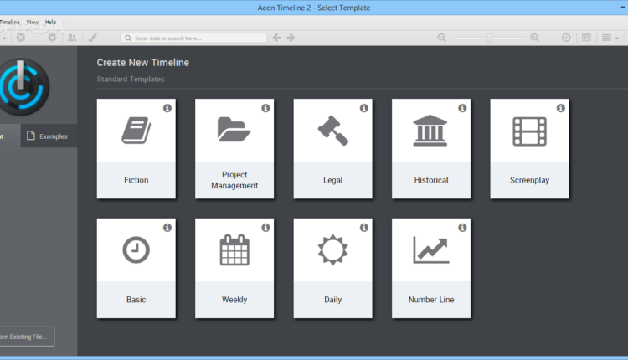This screenshot has height=360, width=628.
Task: Switch to the Examples tab
Action: [49, 136]
